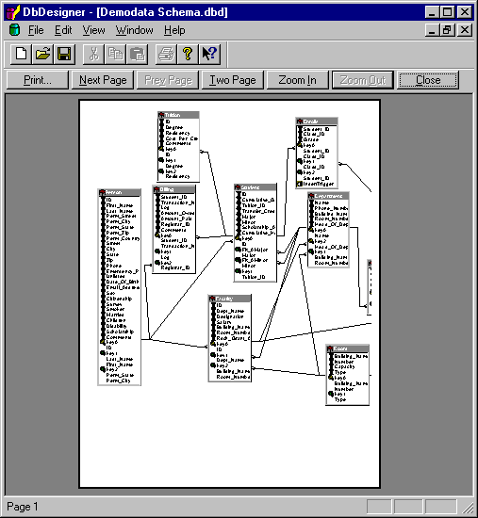Click the Faculty table in preview
This screenshot has height=518, width=478.
coord(230,338)
